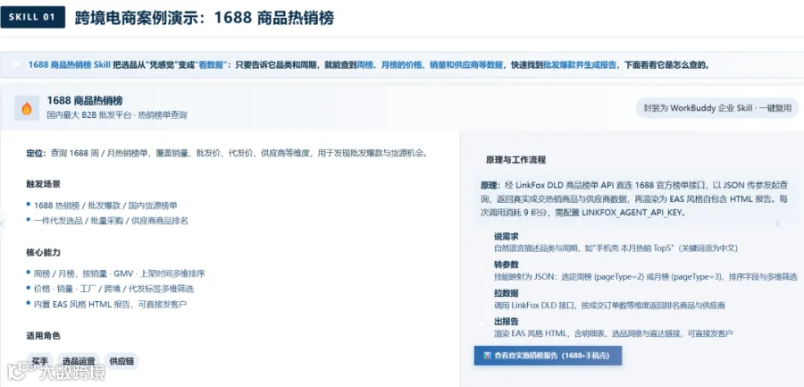This screenshot has width=804, height=387.
Task: Open 查看真实热销榜报告 (1688•手机壳) report
Action: pyautogui.click(x=548, y=355)
